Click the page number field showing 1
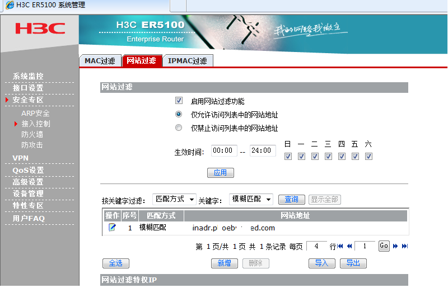 pyautogui.click(x=365, y=246)
